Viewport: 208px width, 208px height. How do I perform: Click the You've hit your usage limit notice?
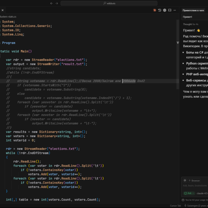point(197,200)
